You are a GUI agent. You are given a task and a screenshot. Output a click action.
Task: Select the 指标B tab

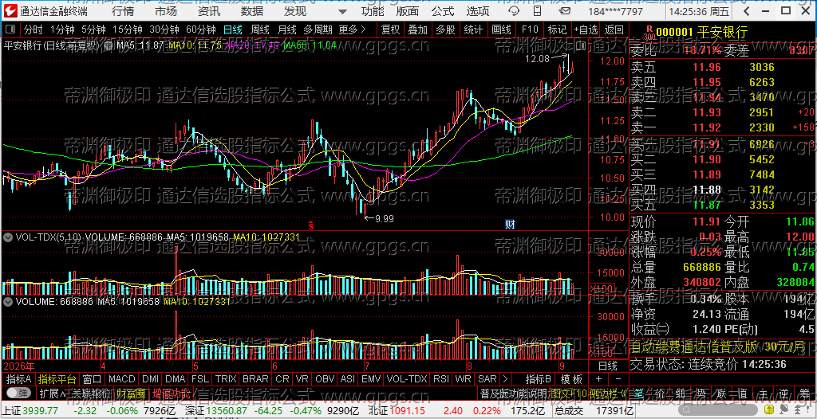[539, 378]
